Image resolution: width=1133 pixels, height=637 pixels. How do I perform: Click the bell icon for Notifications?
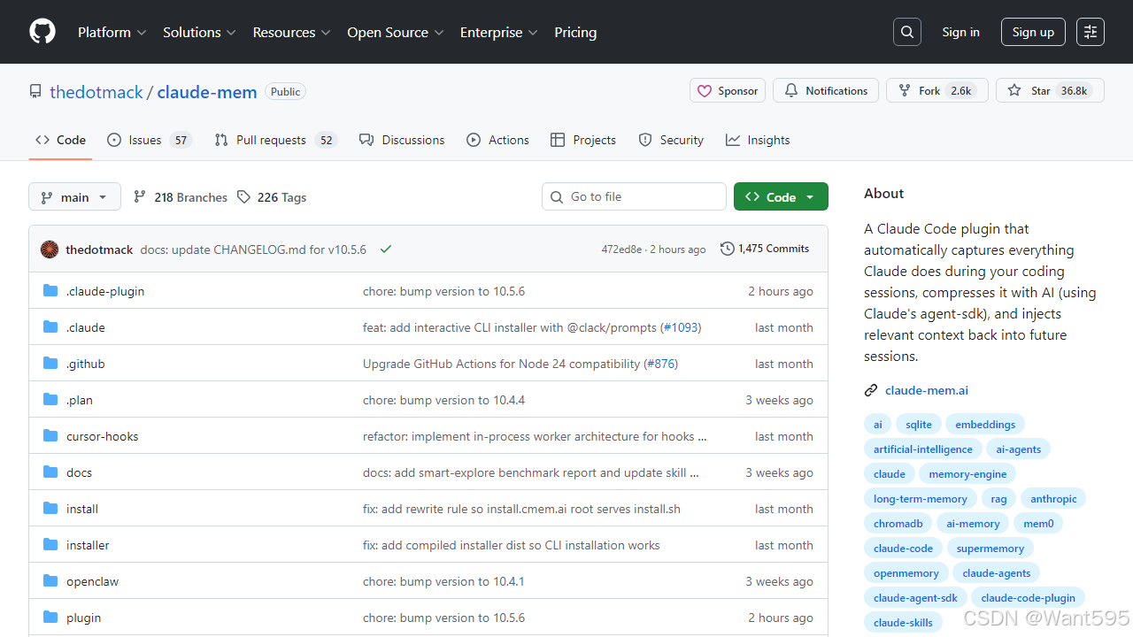click(x=791, y=91)
